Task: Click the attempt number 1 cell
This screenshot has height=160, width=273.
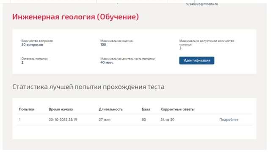Action: tap(20, 119)
